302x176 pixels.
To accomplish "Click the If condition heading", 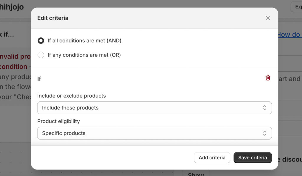I will pyautogui.click(x=39, y=79).
